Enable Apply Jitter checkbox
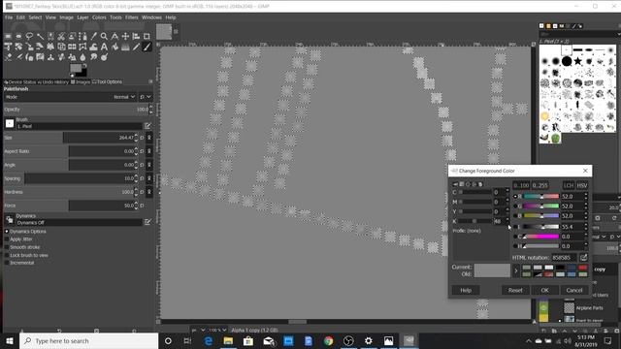This screenshot has height=349, width=621. point(7,239)
